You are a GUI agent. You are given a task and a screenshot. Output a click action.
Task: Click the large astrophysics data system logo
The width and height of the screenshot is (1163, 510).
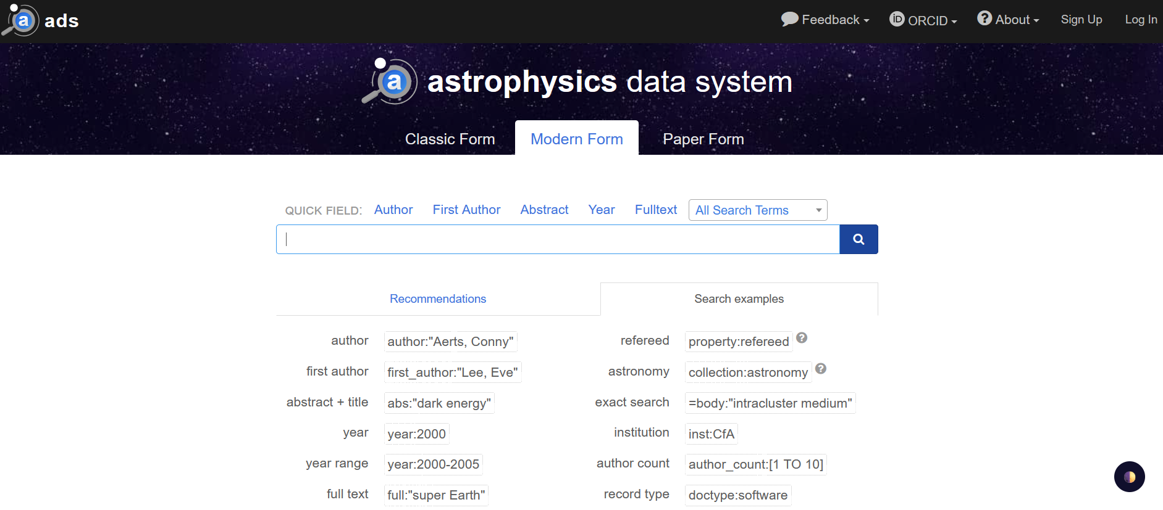(x=577, y=81)
